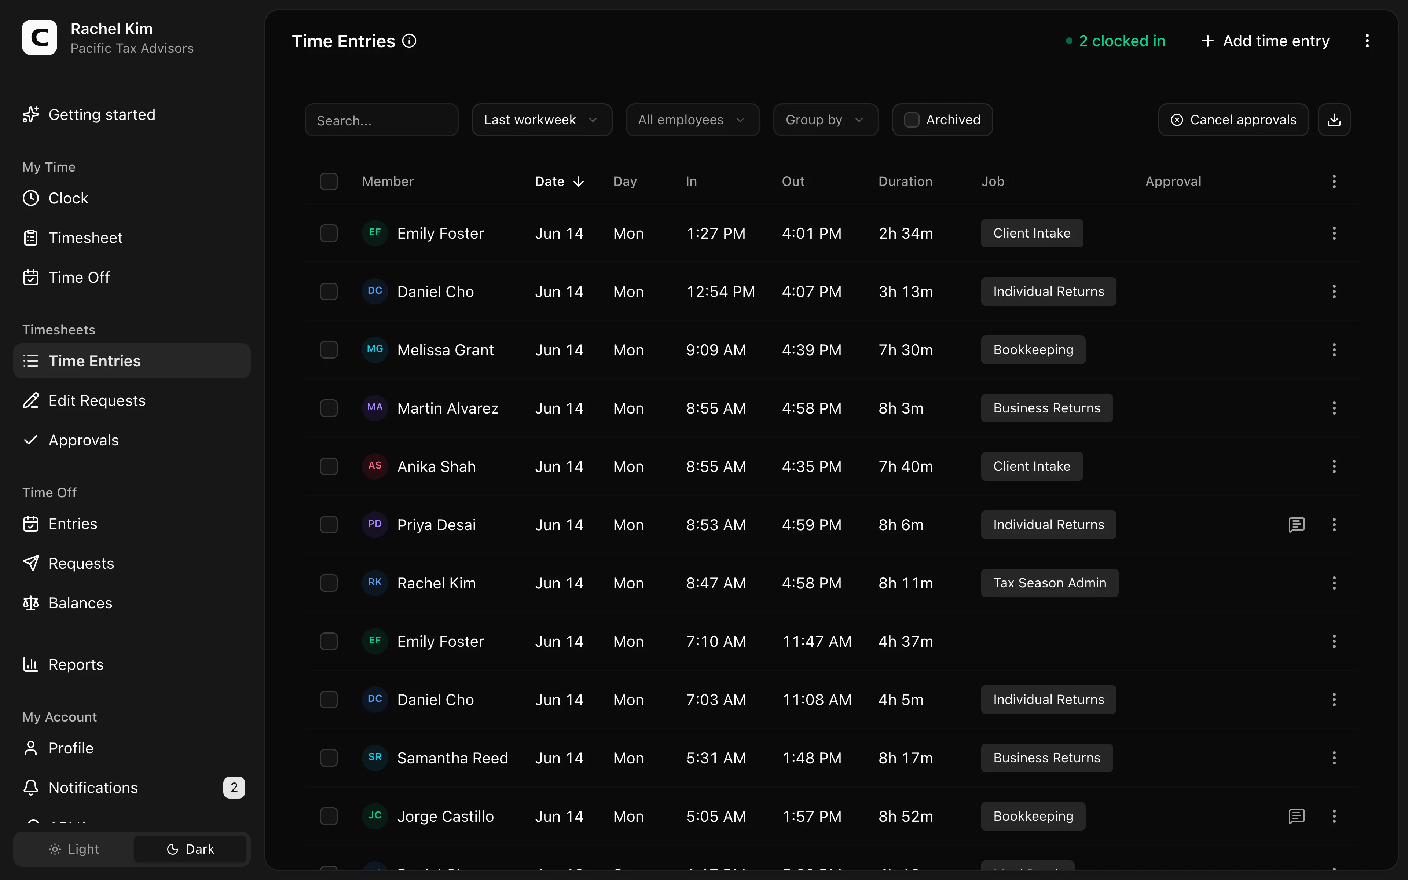Viewport: 1408px width, 880px height.
Task: Open the Last workweek date range dropdown
Action: click(542, 120)
